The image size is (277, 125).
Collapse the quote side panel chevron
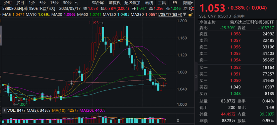(x=196, y=76)
